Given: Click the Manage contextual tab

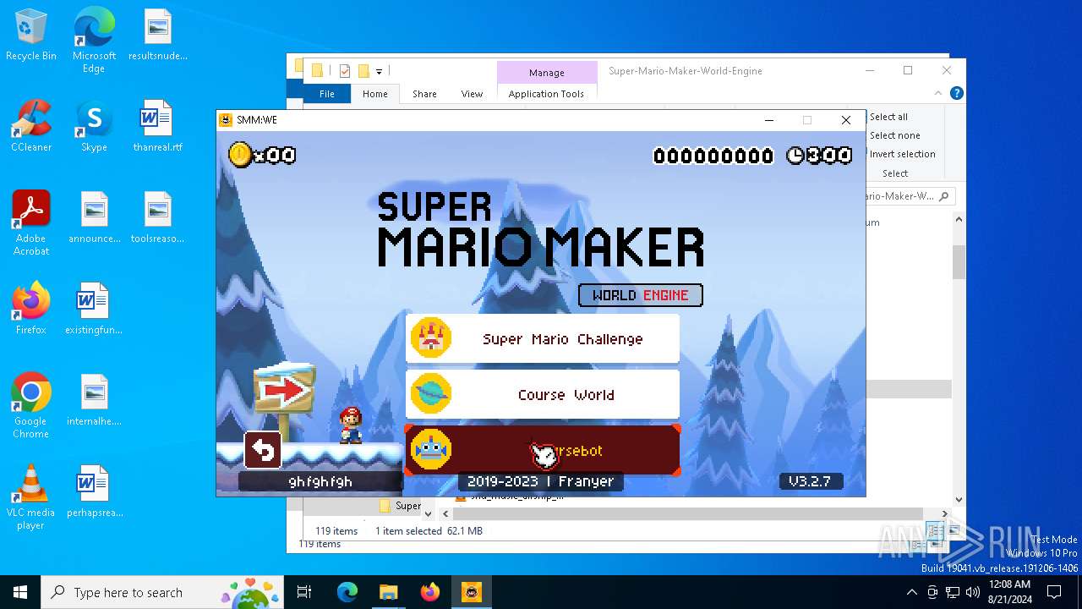Looking at the screenshot, I should point(546,73).
